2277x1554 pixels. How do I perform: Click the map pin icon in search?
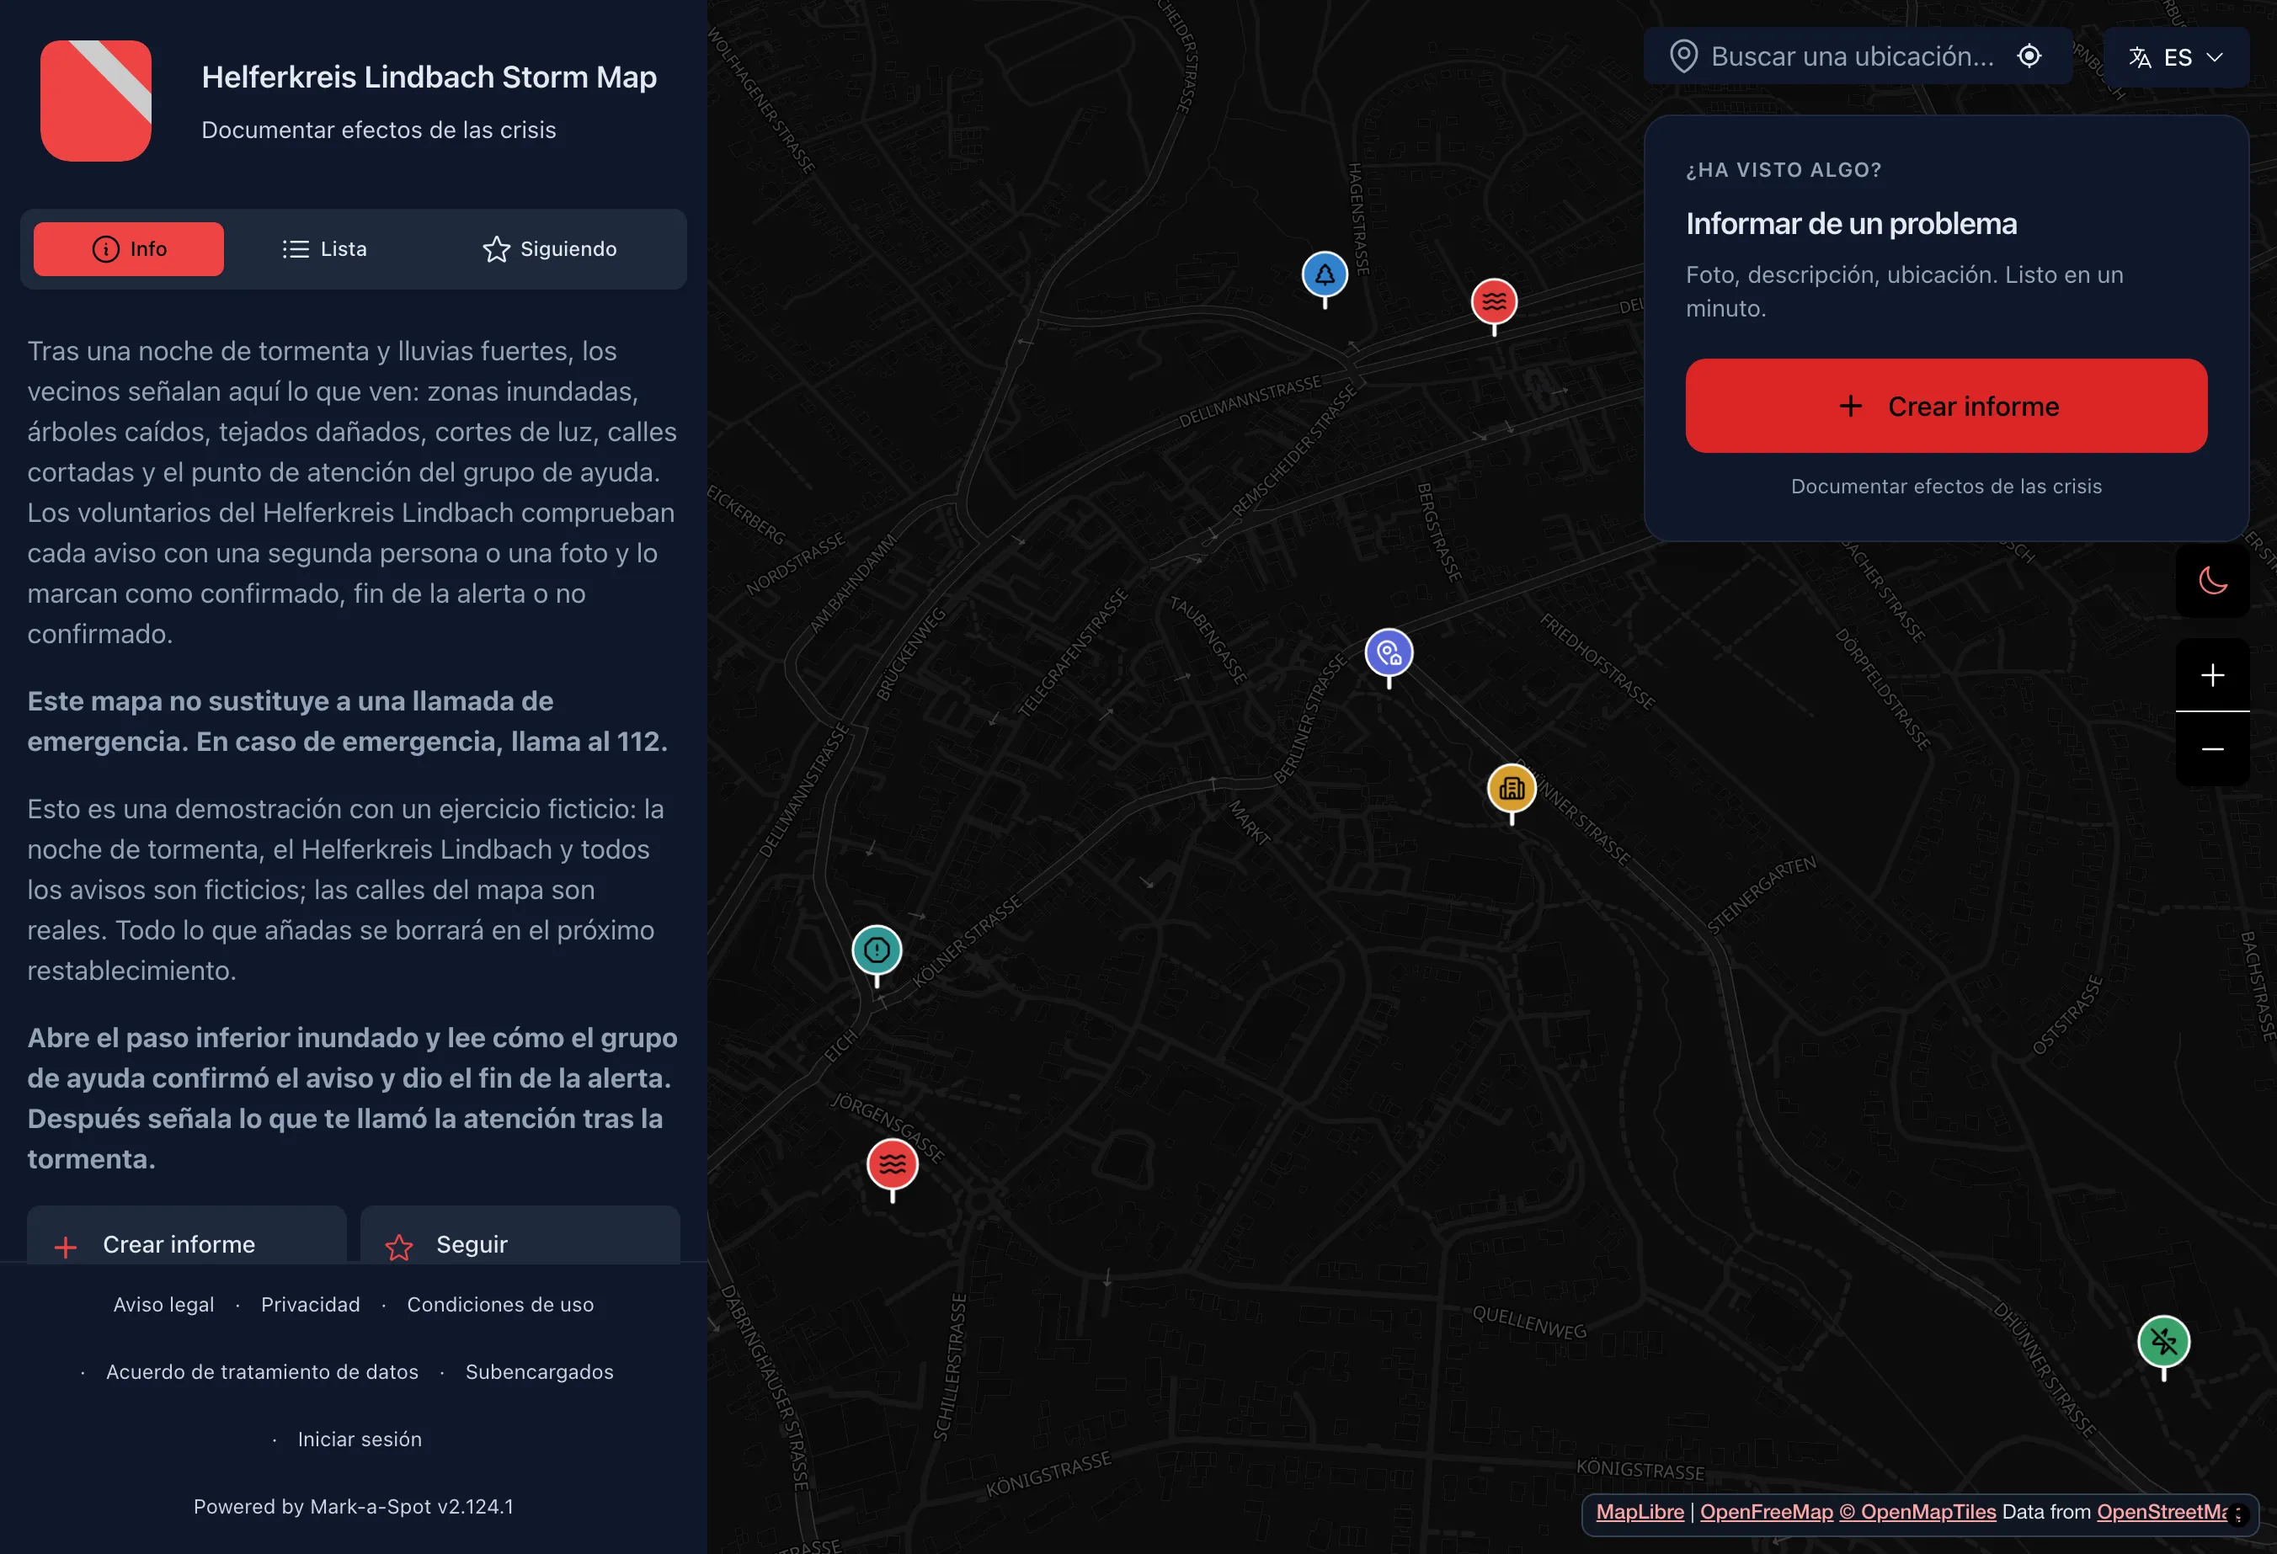1683,56
